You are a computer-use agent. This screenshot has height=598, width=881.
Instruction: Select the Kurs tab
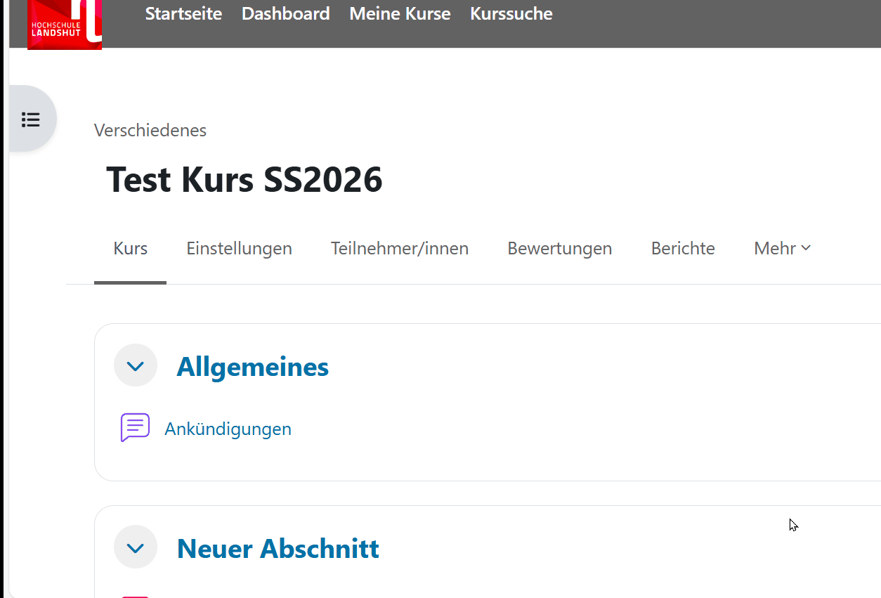(130, 248)
